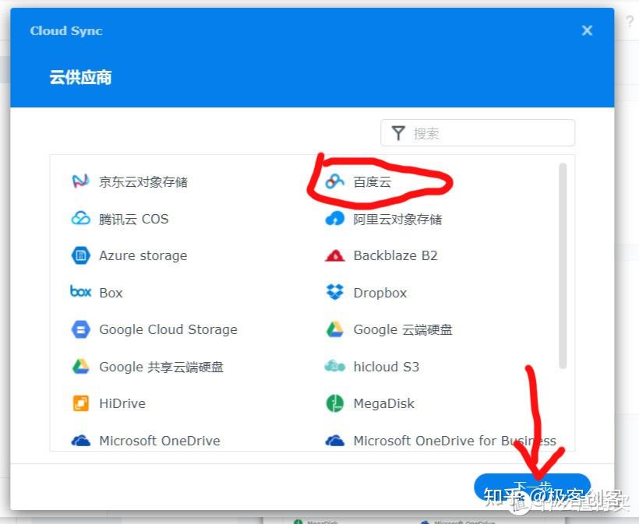This screenshot has width=639, height=524.
Task: Select the Google Cloud Storage label
Action: 168,329
